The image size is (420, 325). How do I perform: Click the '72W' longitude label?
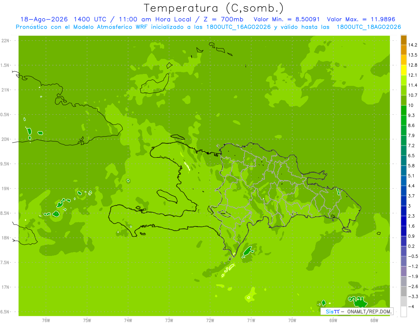(x=210, y=320)
